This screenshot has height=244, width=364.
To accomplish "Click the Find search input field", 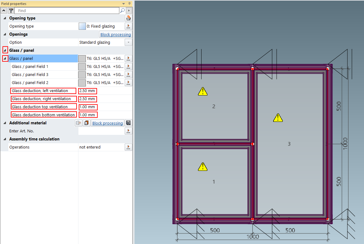I will tap(67, 11).
